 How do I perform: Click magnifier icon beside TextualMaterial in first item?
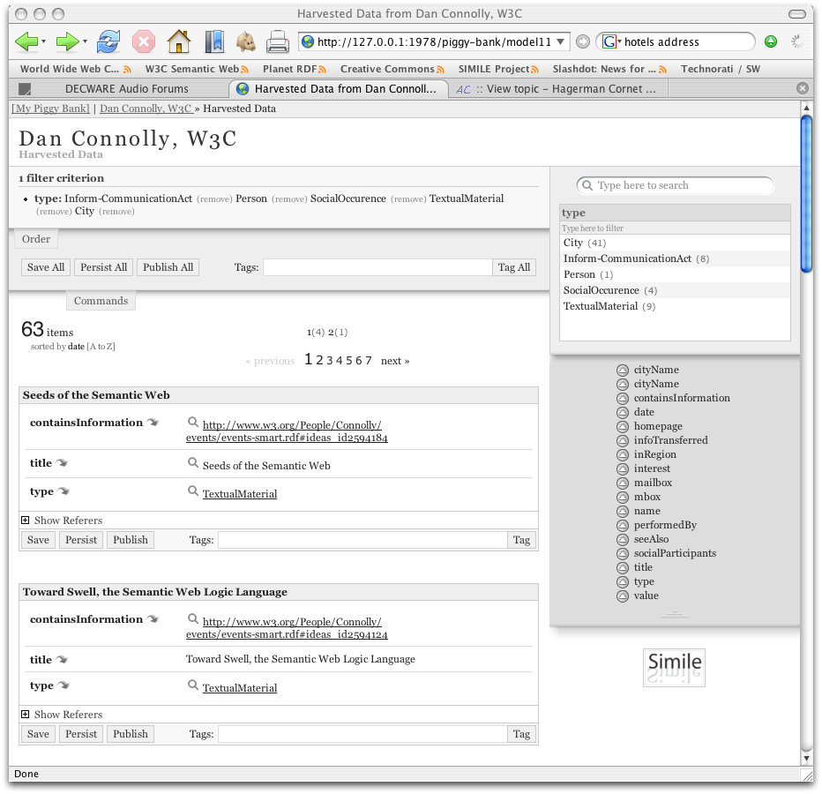193,491
